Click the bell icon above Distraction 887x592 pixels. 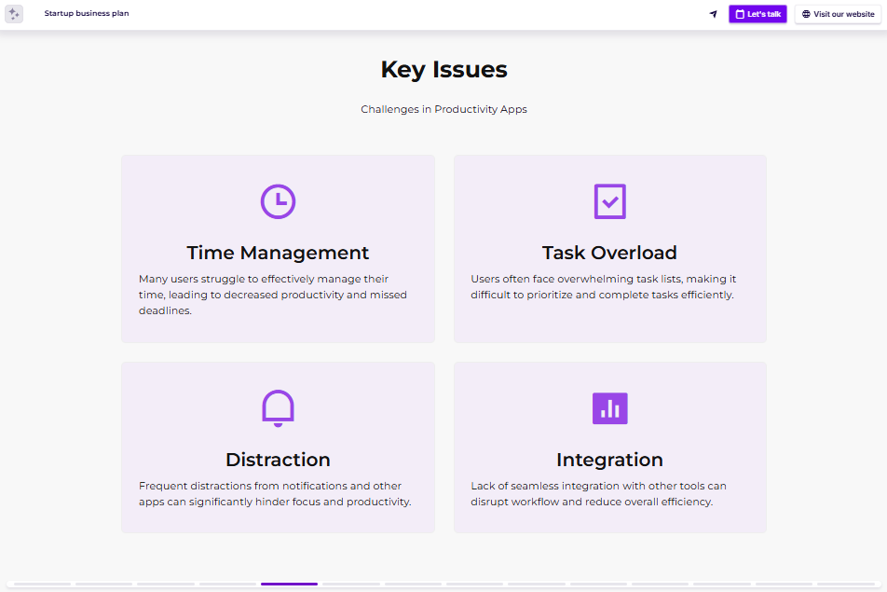[x=278, y=408]
